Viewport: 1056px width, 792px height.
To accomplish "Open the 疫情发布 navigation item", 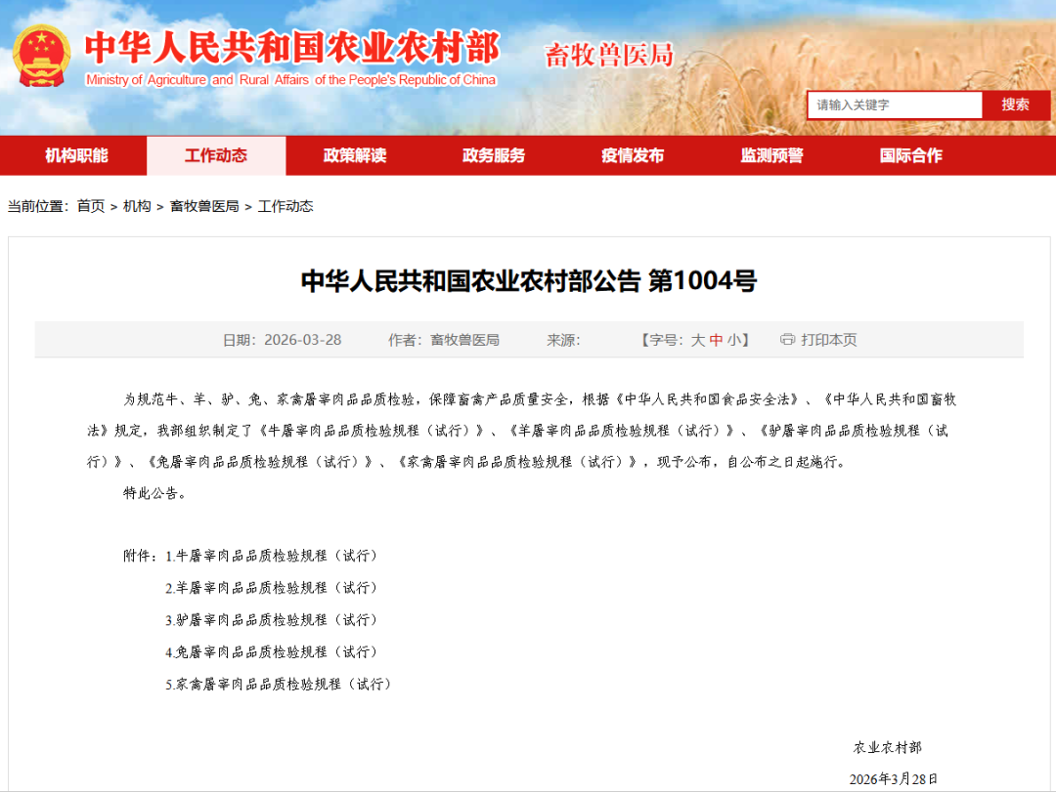I will point(633,155).
